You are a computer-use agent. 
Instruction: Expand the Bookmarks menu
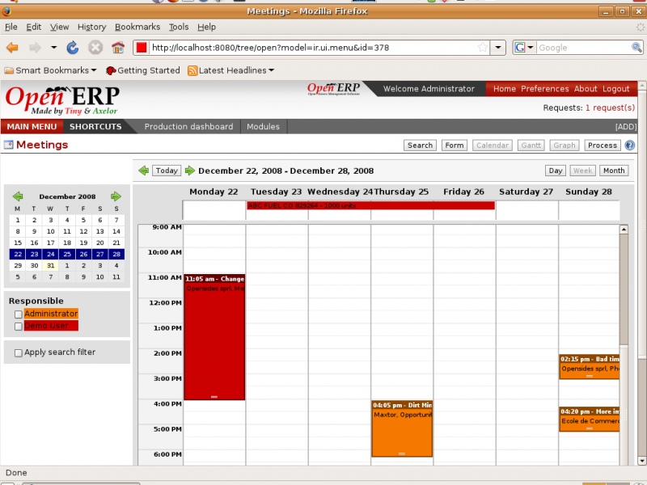click(137, 27)
